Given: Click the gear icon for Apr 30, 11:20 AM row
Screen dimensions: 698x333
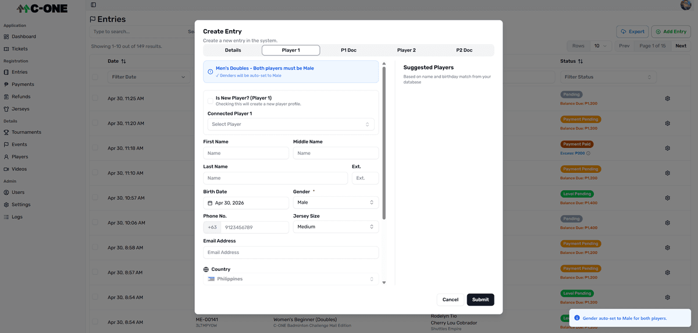Looking at the screenshot, I should coord(668,124).
